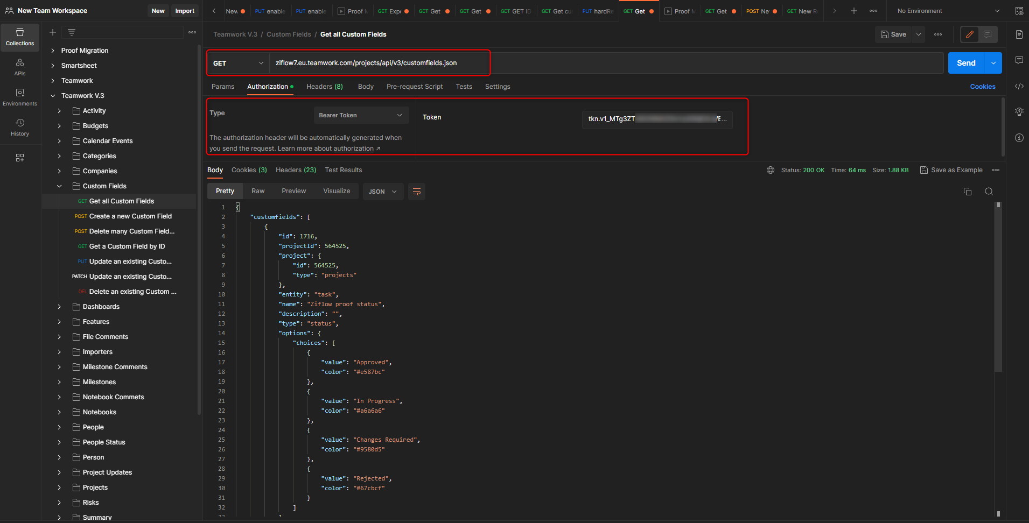The height and width of the screenshot is (523, 1029).
Task: Click the blue Send button
Action: coord(966,63)
